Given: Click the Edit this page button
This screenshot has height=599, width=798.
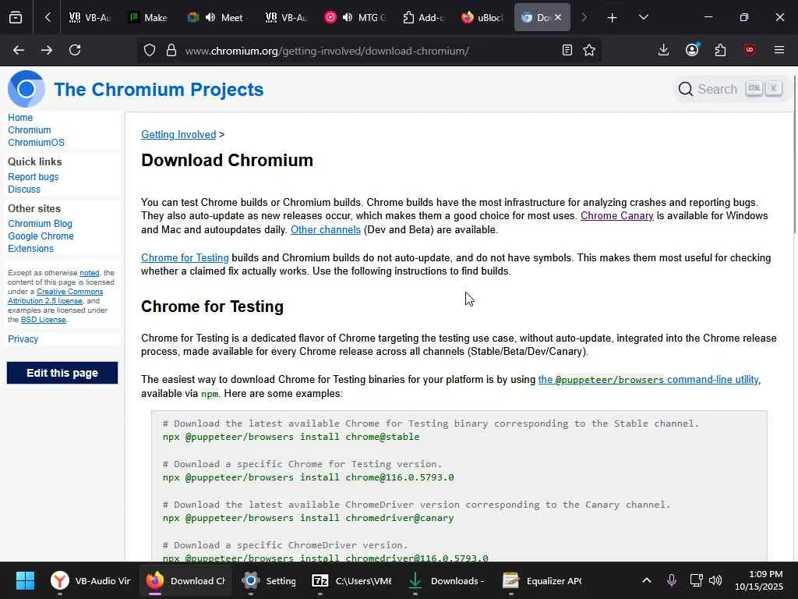Looking at the screenshot, I should (62, 373).
